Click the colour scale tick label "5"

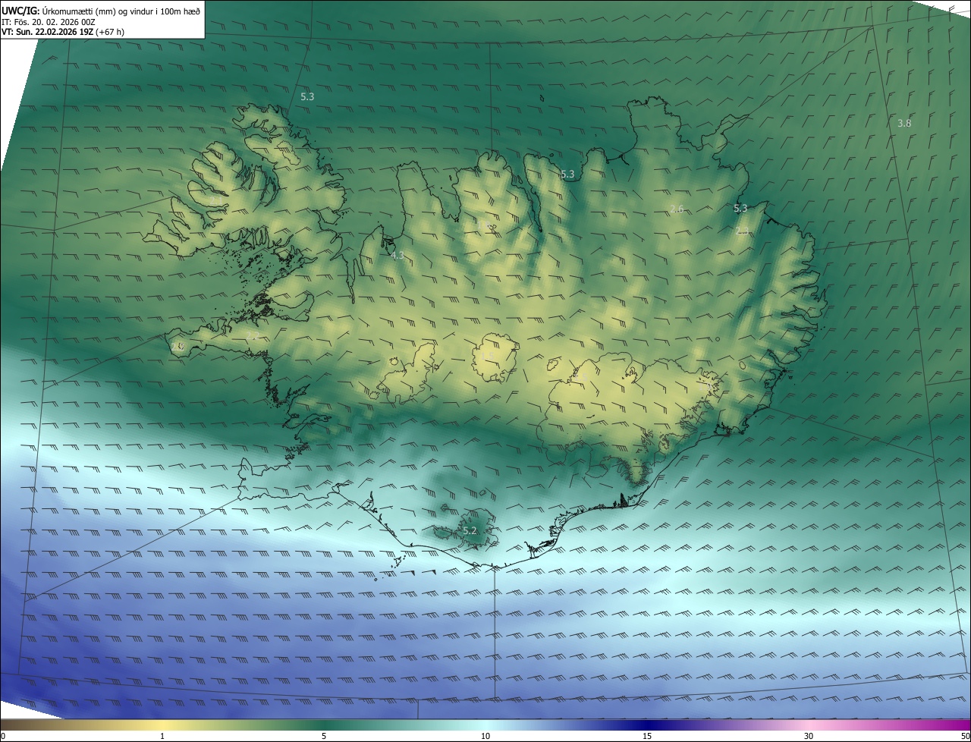coord(324,736)
